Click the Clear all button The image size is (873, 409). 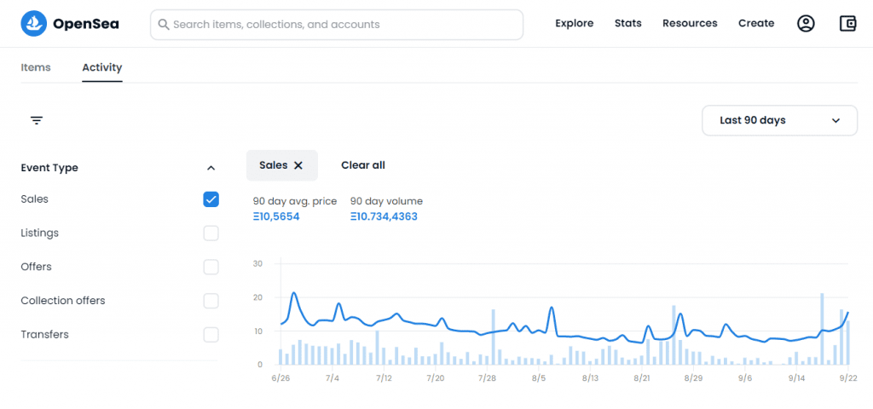363,165
